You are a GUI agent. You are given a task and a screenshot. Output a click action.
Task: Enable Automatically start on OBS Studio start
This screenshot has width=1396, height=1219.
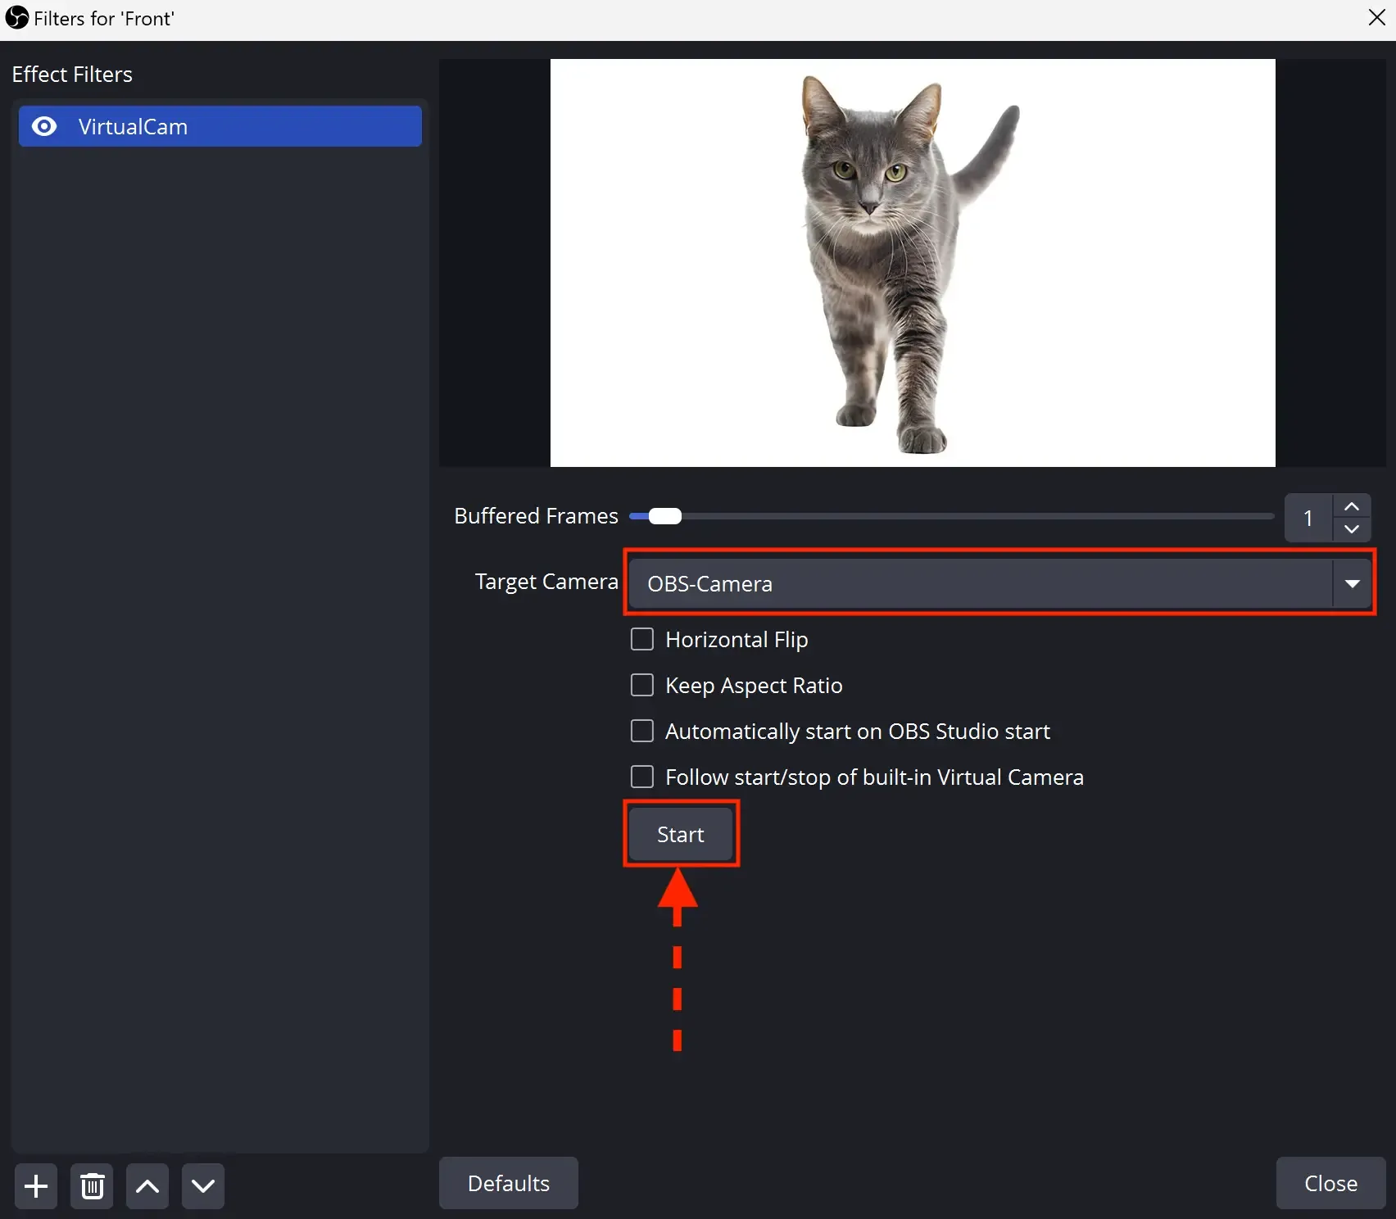(x=642, y=731)
